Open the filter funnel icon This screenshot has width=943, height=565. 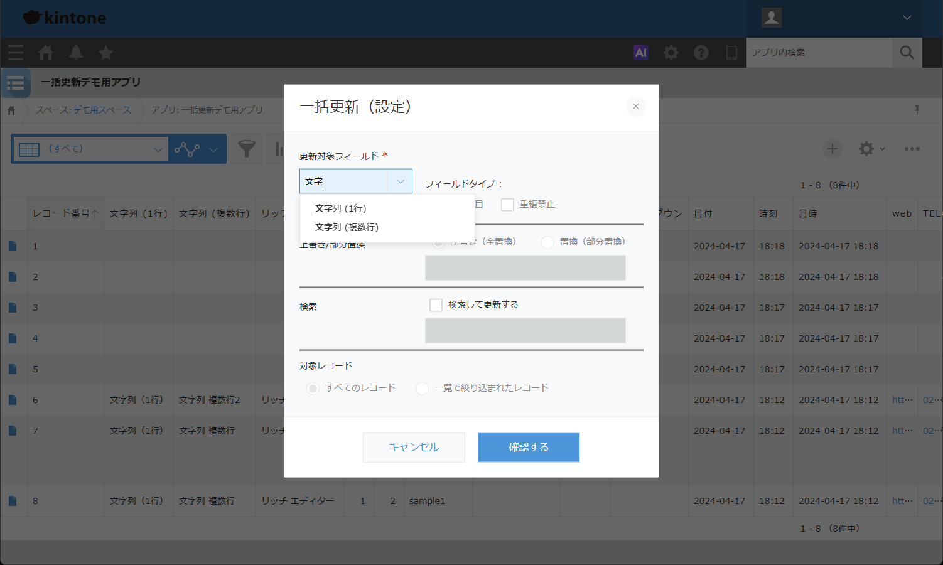(247, 149)
